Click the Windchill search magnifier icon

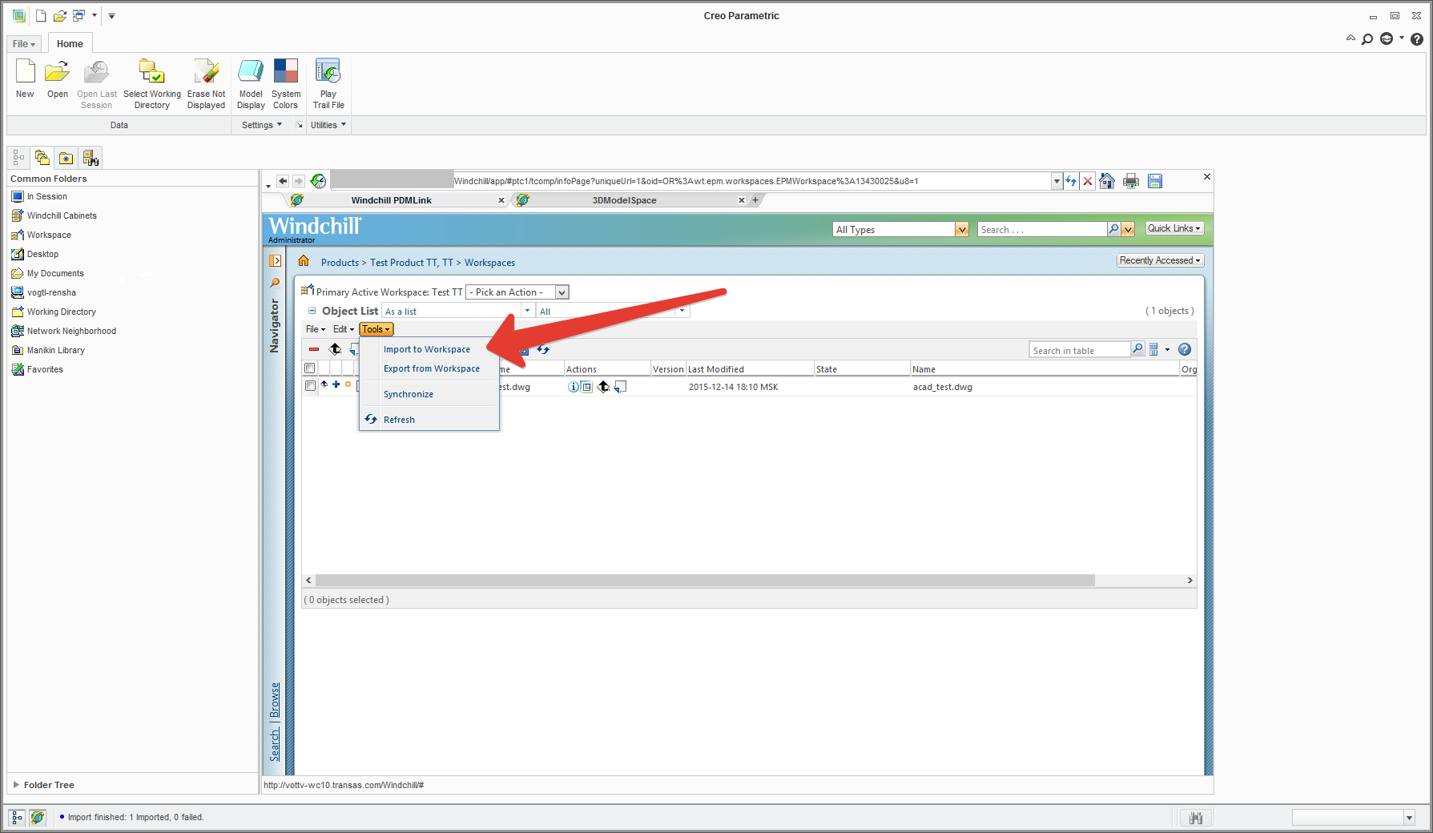pos(1113,229)
